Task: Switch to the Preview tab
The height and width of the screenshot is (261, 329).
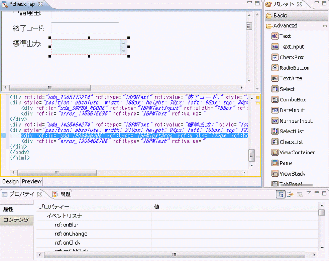Action: (32, 181)
